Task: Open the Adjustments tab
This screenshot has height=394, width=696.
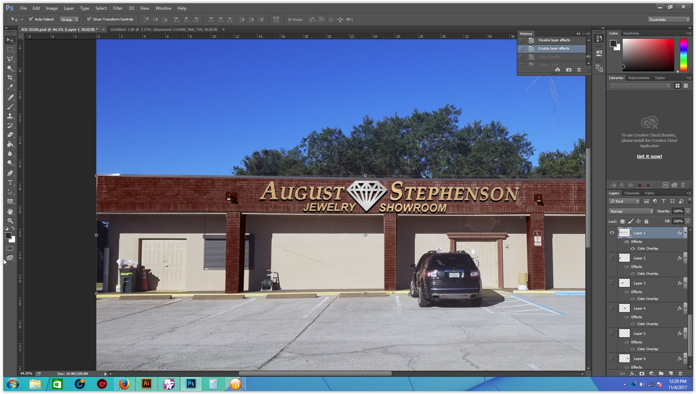Action: 639,78
